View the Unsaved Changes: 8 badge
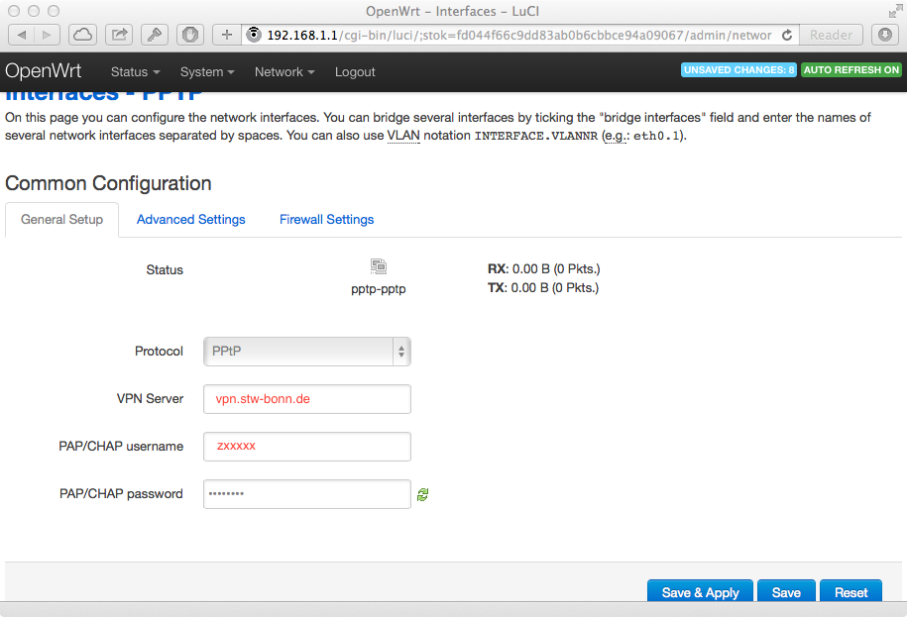 pyautogui.click(x=738, y=70)
